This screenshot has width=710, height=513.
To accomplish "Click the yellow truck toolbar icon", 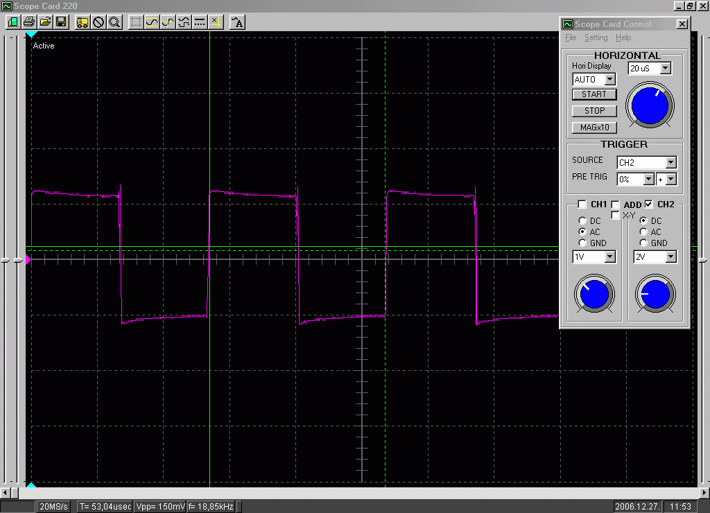I will coord(83,21).
